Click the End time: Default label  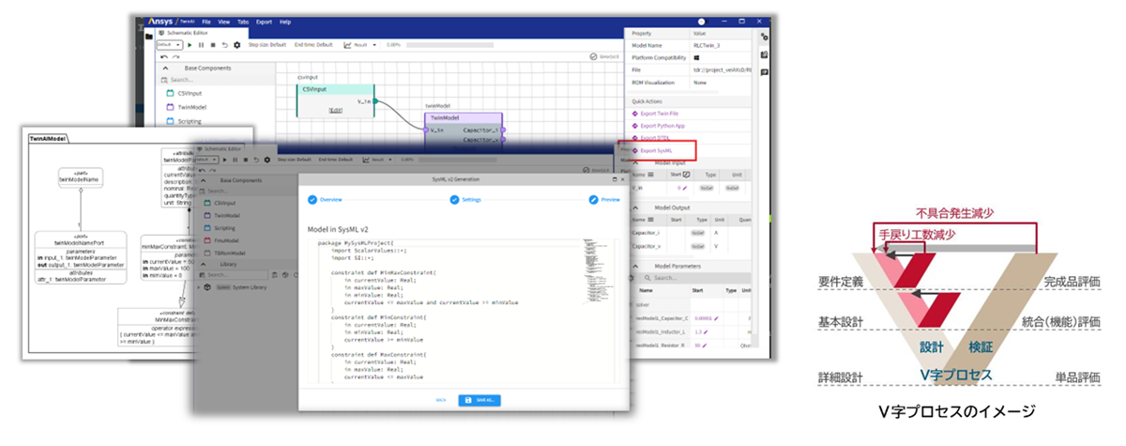click(312, 44)
